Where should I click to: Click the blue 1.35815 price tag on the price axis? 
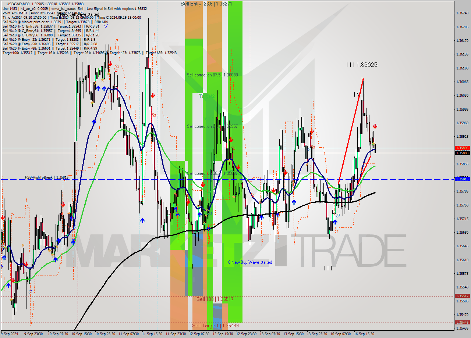tap(462, 179)
